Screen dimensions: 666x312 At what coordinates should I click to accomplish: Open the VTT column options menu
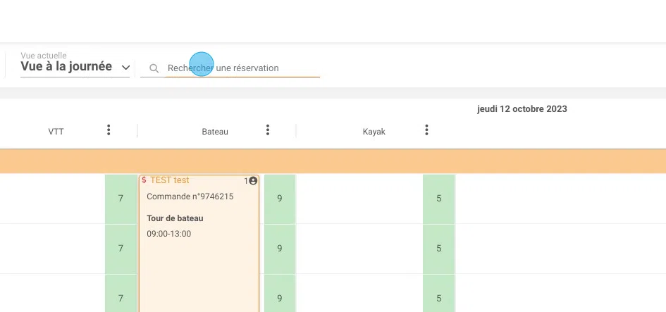[109, 130]
